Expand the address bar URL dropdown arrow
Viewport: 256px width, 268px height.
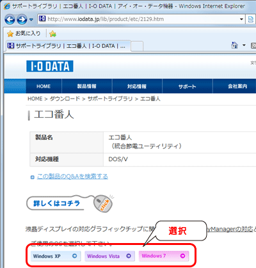tap(241, 19)
